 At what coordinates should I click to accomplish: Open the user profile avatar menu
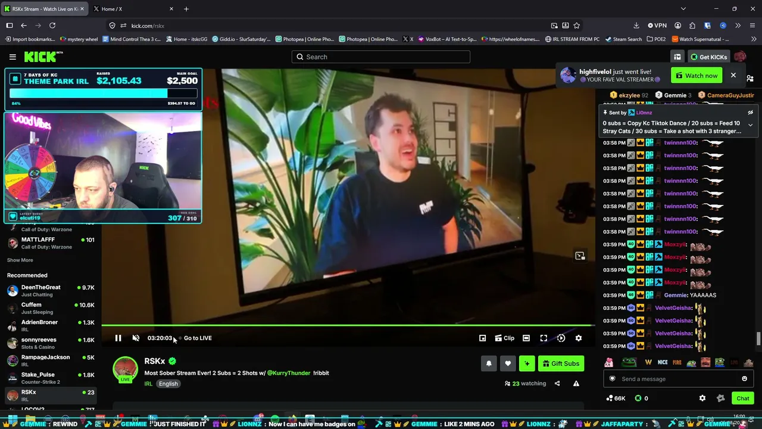tap(740, 57)
